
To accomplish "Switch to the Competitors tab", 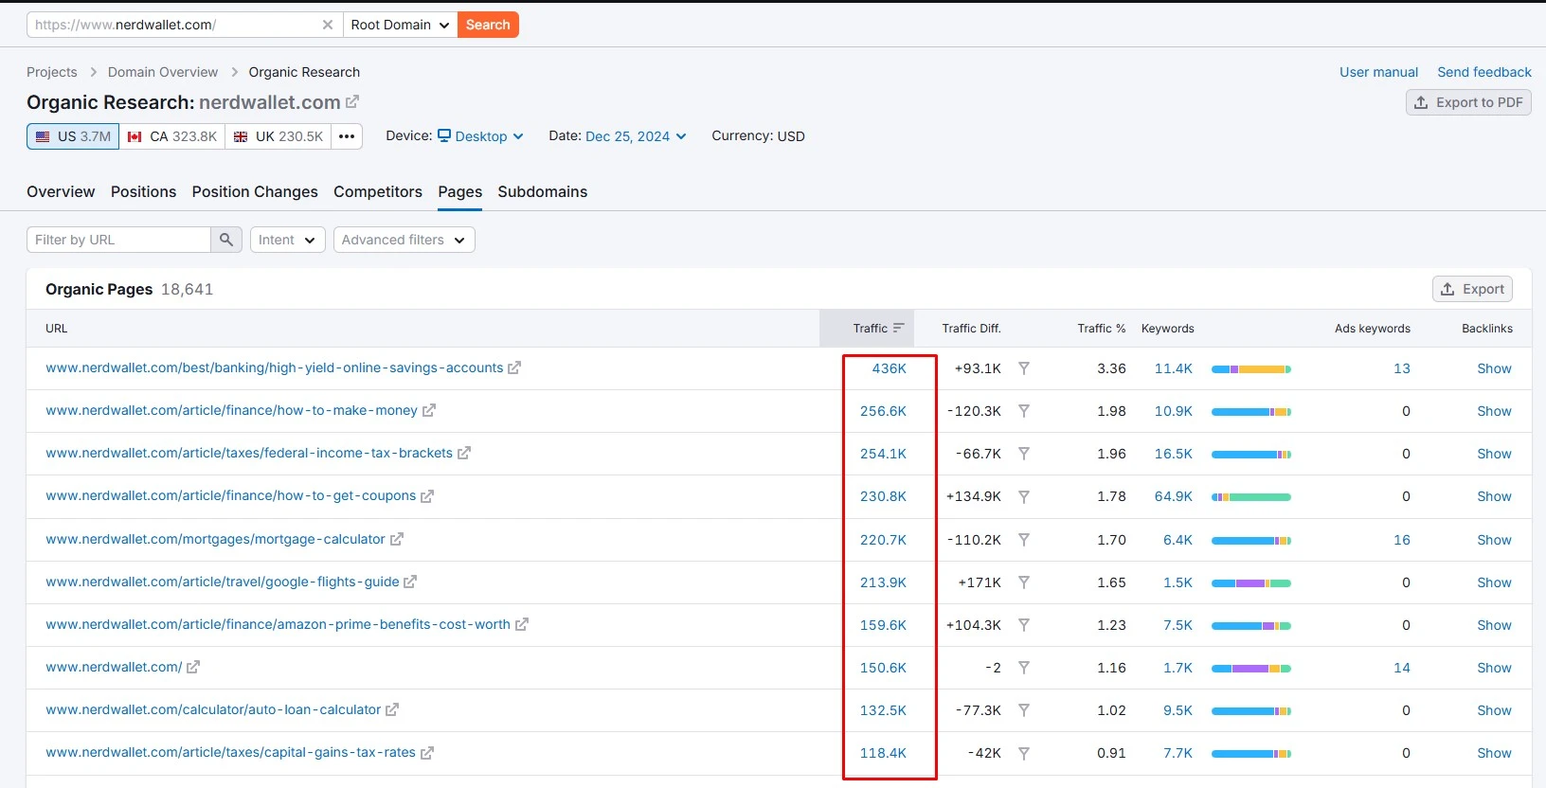I will tap(378, 191).
